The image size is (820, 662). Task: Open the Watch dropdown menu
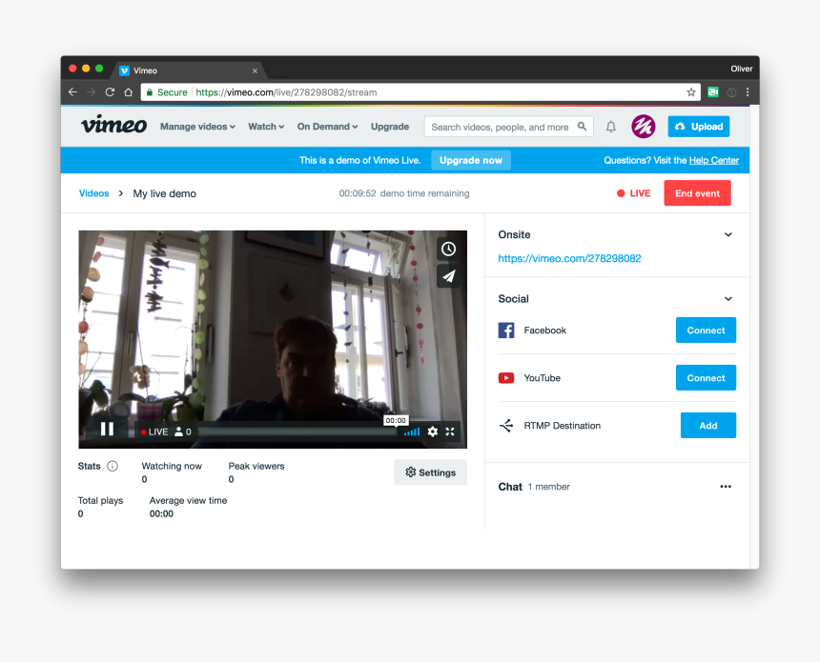click(266, 127)
